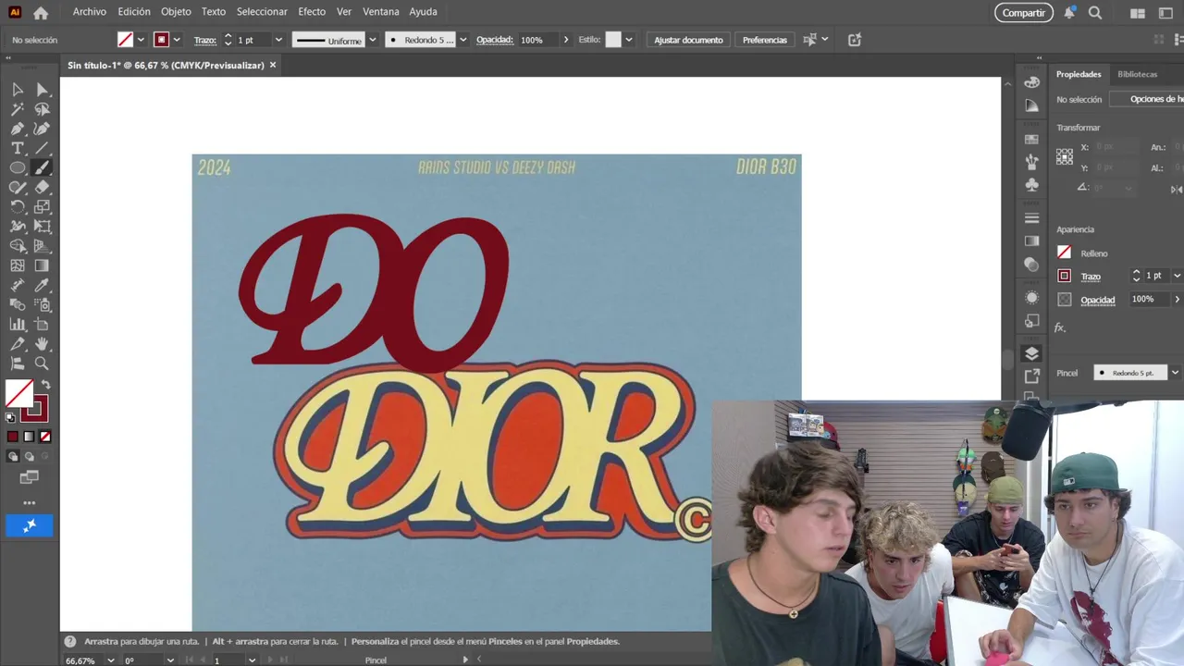Open the Objeto menu
The height and width of the screenshot is (666, 1184).
176,12
